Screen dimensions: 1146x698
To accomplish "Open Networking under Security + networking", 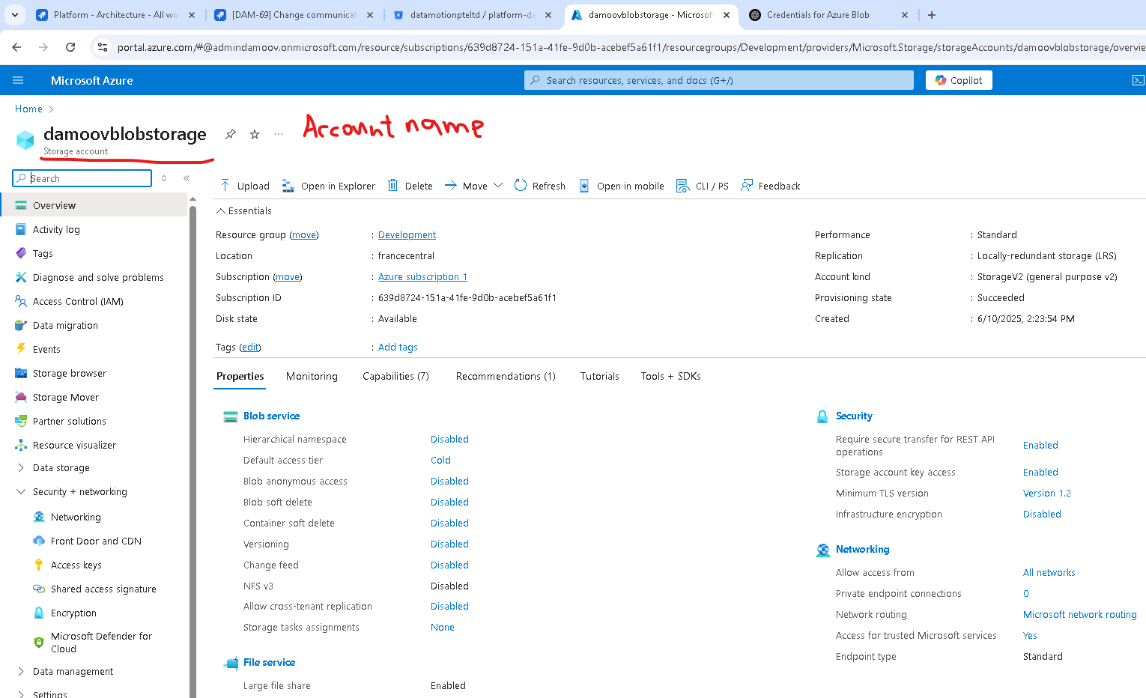I will 76,517.
